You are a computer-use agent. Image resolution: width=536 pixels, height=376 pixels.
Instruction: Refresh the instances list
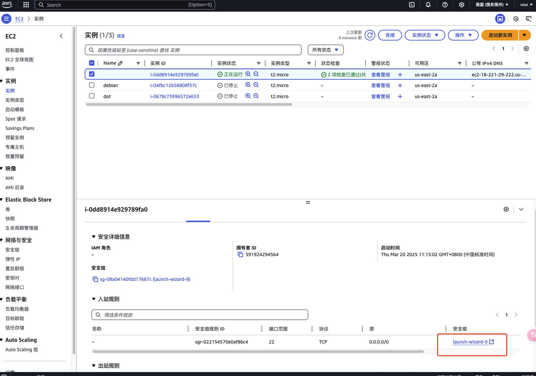click(x=370, y=35)
